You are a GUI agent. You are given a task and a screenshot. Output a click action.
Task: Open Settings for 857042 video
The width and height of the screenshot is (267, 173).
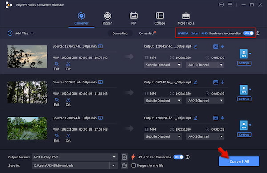coord(244,99)
